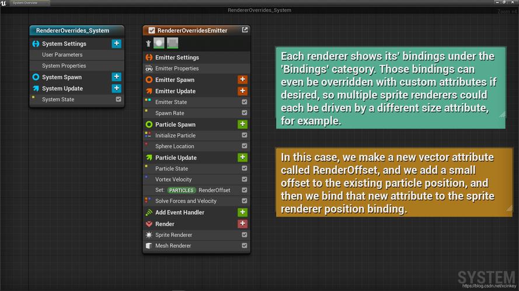Add a new renderer with the Render plus icon
Image resolution: width=519 pixels, height=291 pixels.
click(x=242, y=224)
